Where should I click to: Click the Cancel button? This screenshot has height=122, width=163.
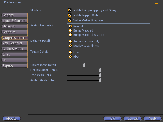(x=132, y=118)
